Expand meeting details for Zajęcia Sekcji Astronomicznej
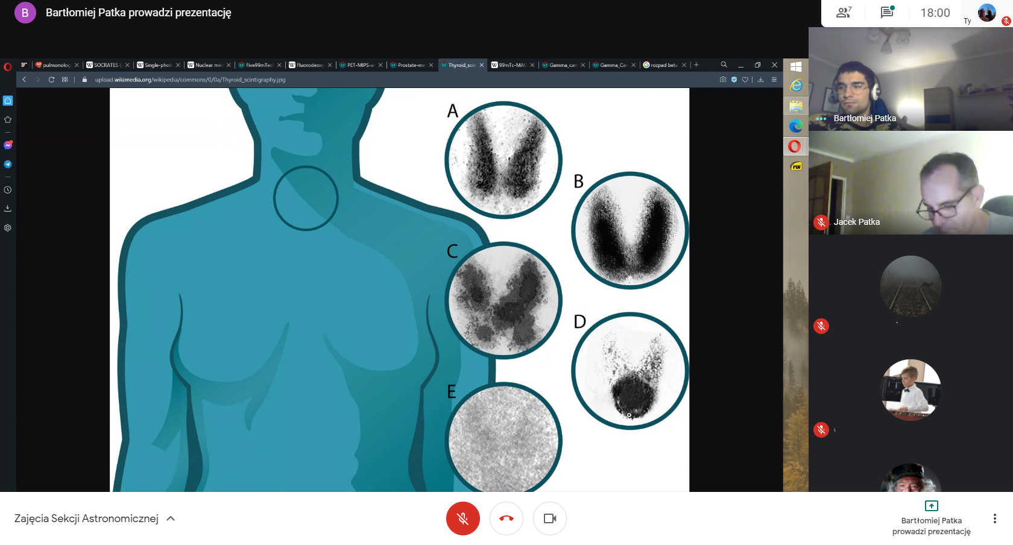 [x=171, y=518]
